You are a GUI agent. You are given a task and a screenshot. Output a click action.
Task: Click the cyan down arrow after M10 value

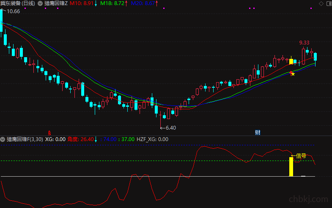(x=96, y=3)
